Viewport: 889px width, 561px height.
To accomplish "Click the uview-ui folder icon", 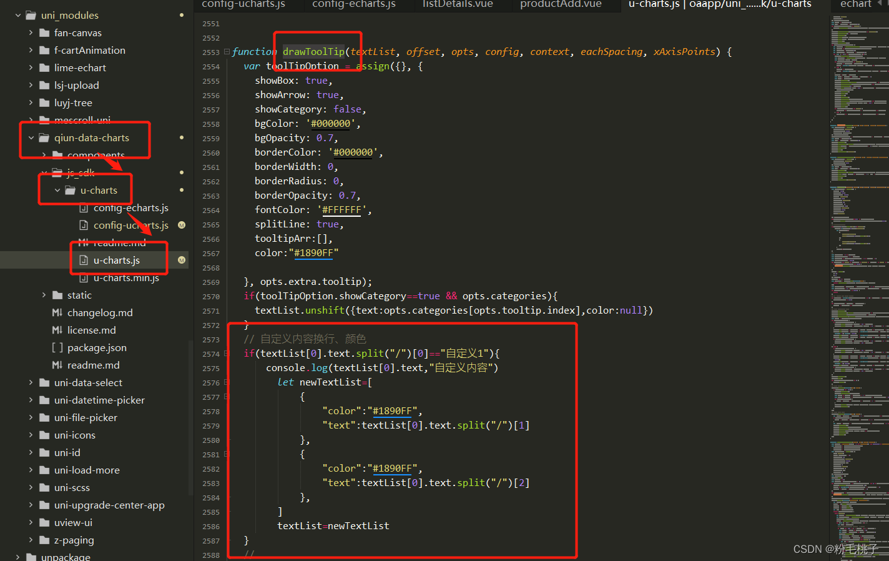I will [x=44, y=522].
